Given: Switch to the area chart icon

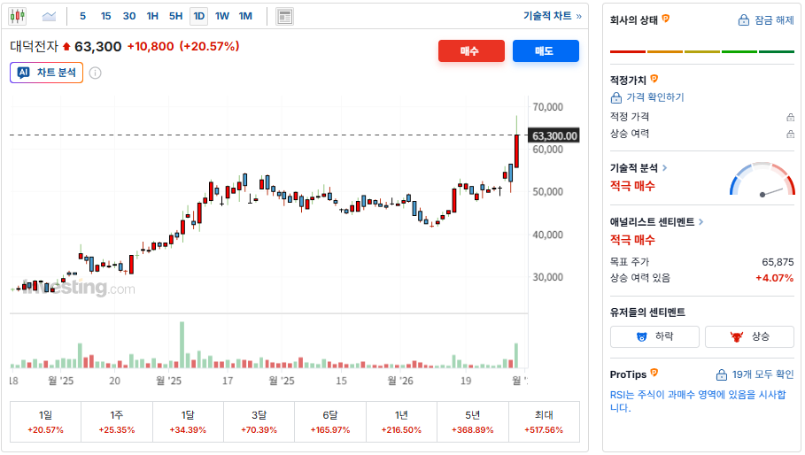Looking at the screenshot, I should click(49, 16).
